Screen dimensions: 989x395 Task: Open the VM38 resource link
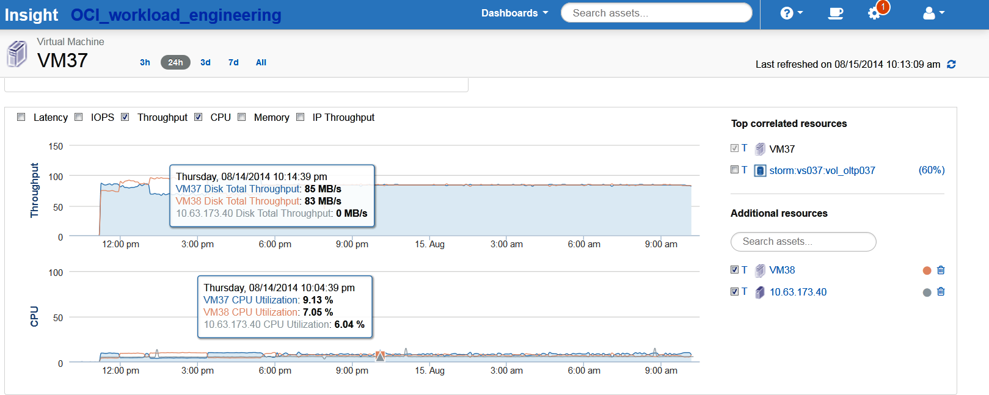coord(782,270)
